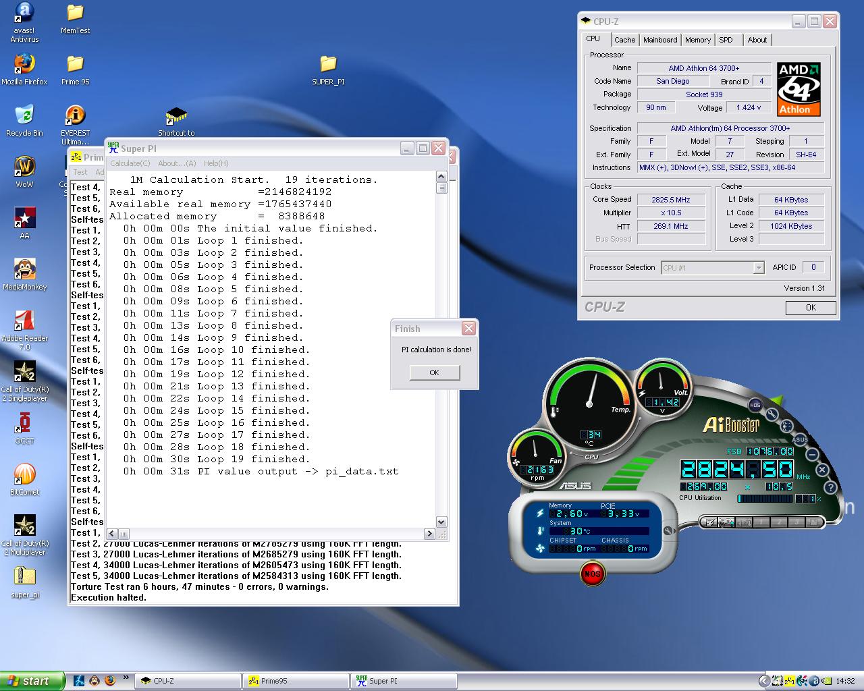Switch to Super PI taskbar button

[404, 681]
